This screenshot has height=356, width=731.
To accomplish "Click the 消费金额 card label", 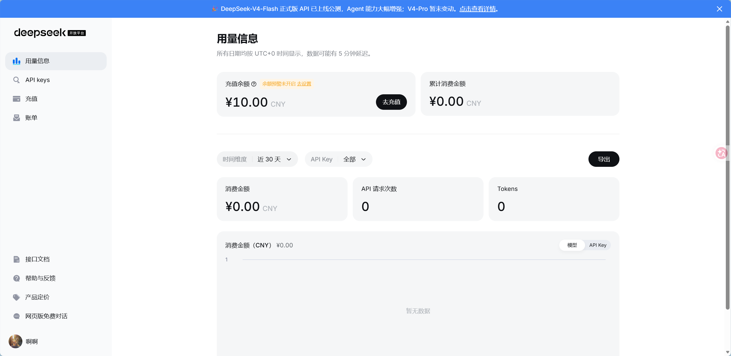I will (237, 189).
